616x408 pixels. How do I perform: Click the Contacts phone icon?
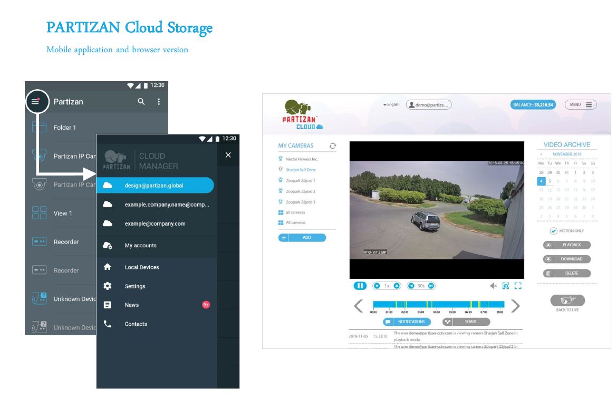point(107,324)
